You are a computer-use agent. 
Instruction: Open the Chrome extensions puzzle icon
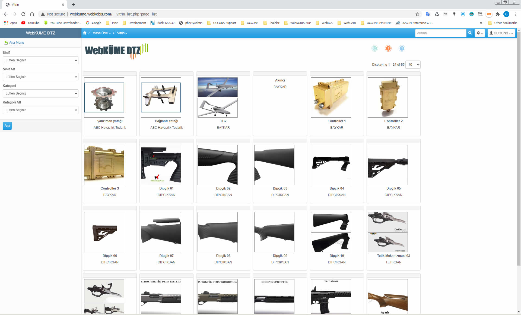click(497, 14)
